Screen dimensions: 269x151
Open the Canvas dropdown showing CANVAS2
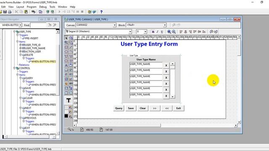click(x=114, y=25)
